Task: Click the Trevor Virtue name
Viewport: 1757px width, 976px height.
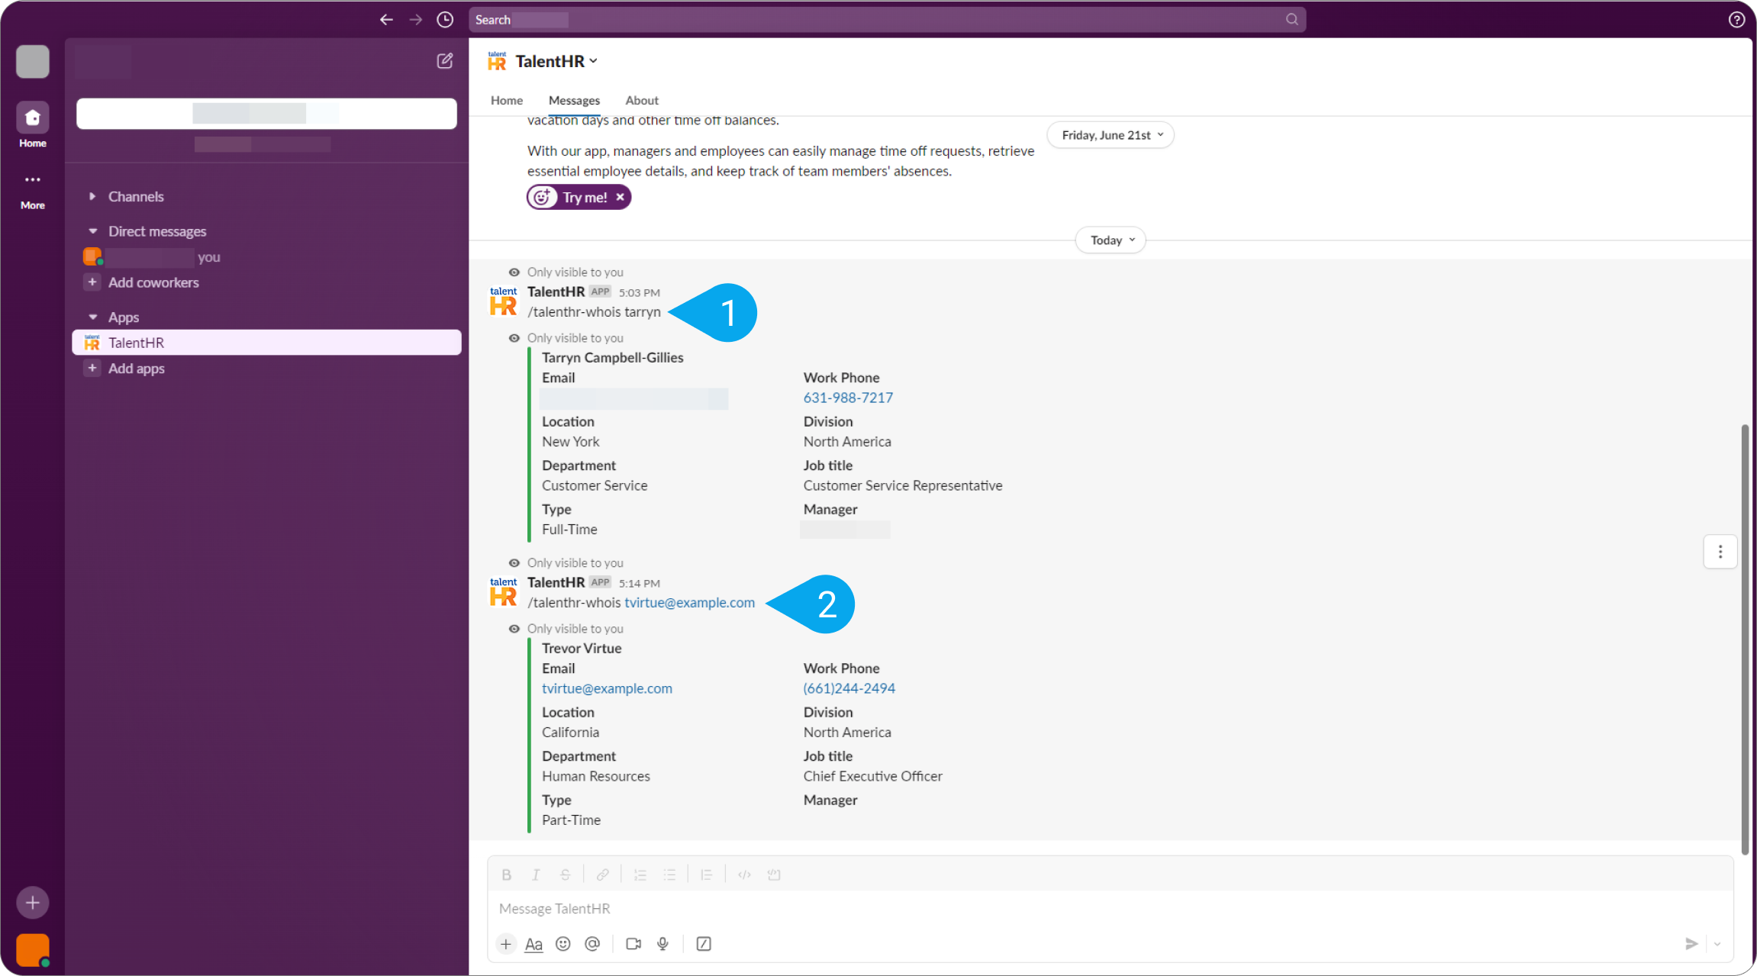Action: pos(582,649)
